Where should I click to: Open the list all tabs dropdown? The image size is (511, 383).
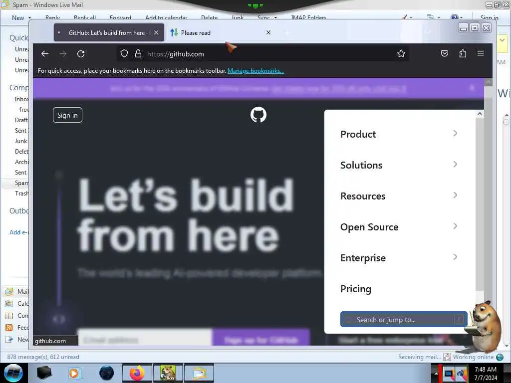pyautogui.click(x=428, y=32)
